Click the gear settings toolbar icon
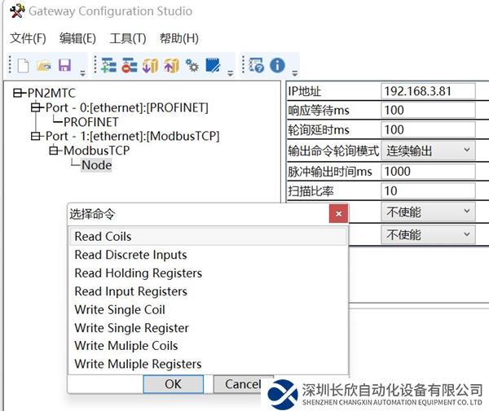The width and height of the screenshot is (489, 411). (x=192, y=65)
